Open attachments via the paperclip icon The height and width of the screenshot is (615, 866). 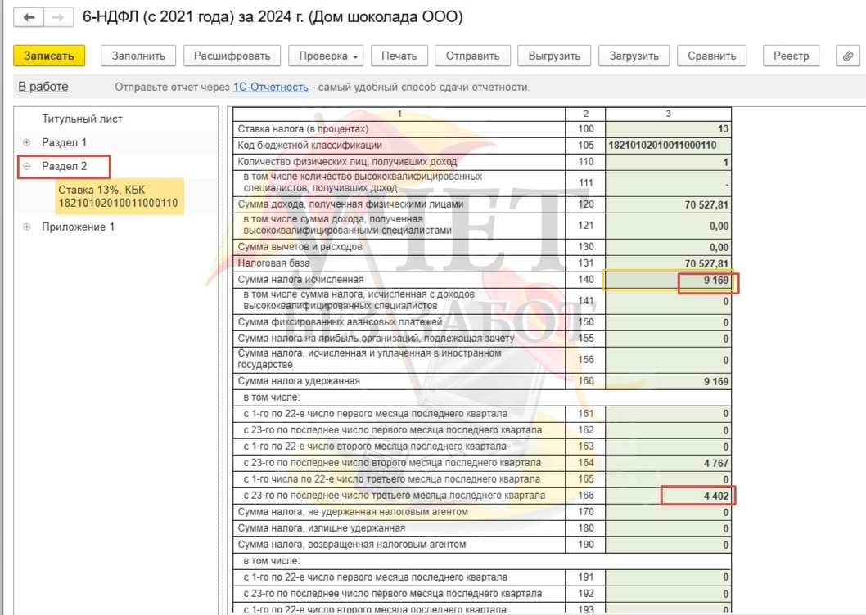coord(848,56)
